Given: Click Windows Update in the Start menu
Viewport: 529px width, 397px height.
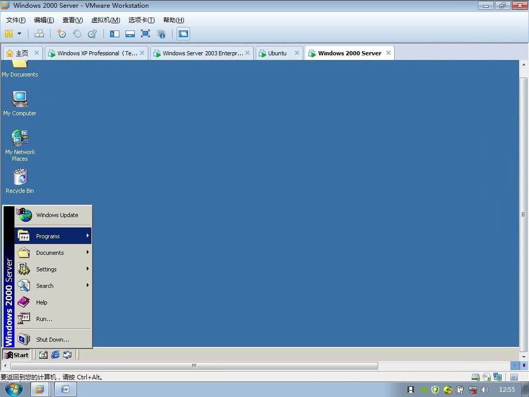Looking at the screenshot, I should [53, 215].
